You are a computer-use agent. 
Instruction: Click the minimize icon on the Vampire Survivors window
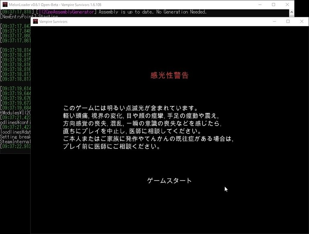point(274,22)
